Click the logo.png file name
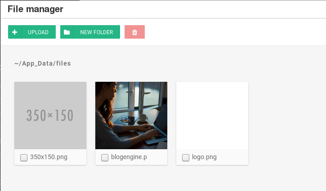Image resolution: width=326 pixels, height=191 pixels. [204, 157]
